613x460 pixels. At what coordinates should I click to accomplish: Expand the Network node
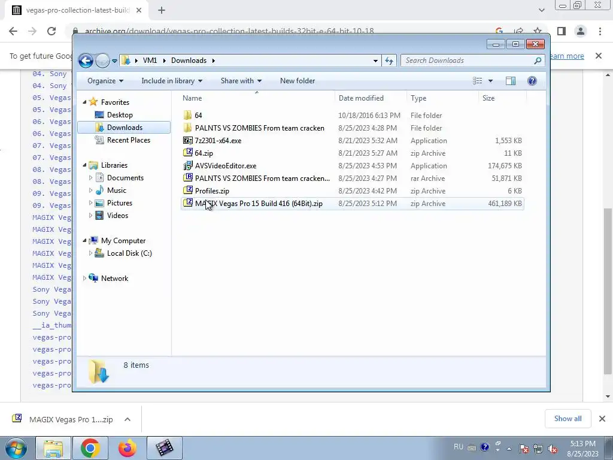click(84, 279)
